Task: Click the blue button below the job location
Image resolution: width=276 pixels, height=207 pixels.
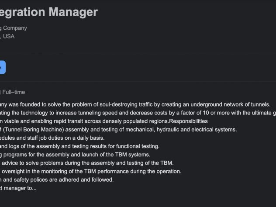Action: pyautogui.click(x=3, y=67)
